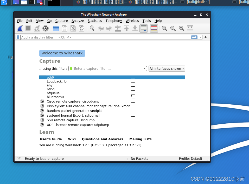Click the display filter input field
249x184 pixels.
[x=106, y=37]
